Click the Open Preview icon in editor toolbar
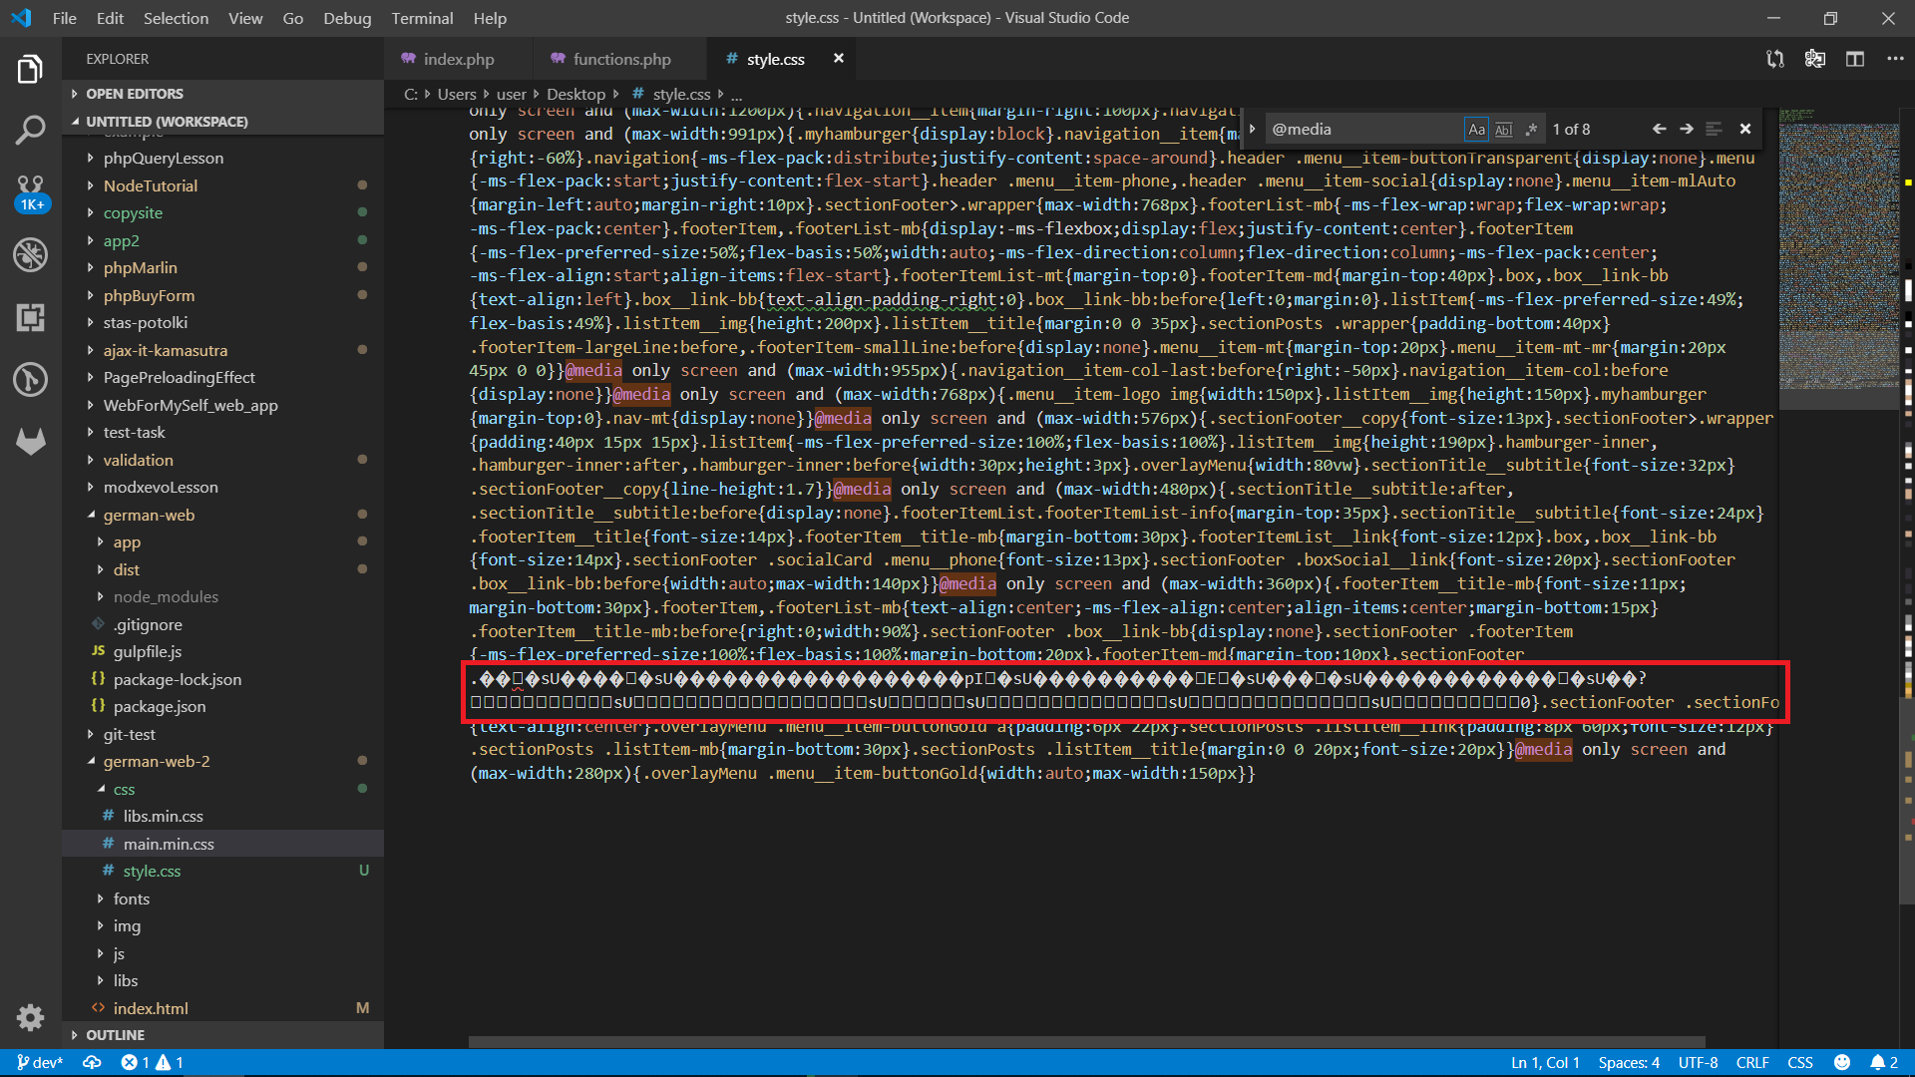 click(x=1814, y=59)
